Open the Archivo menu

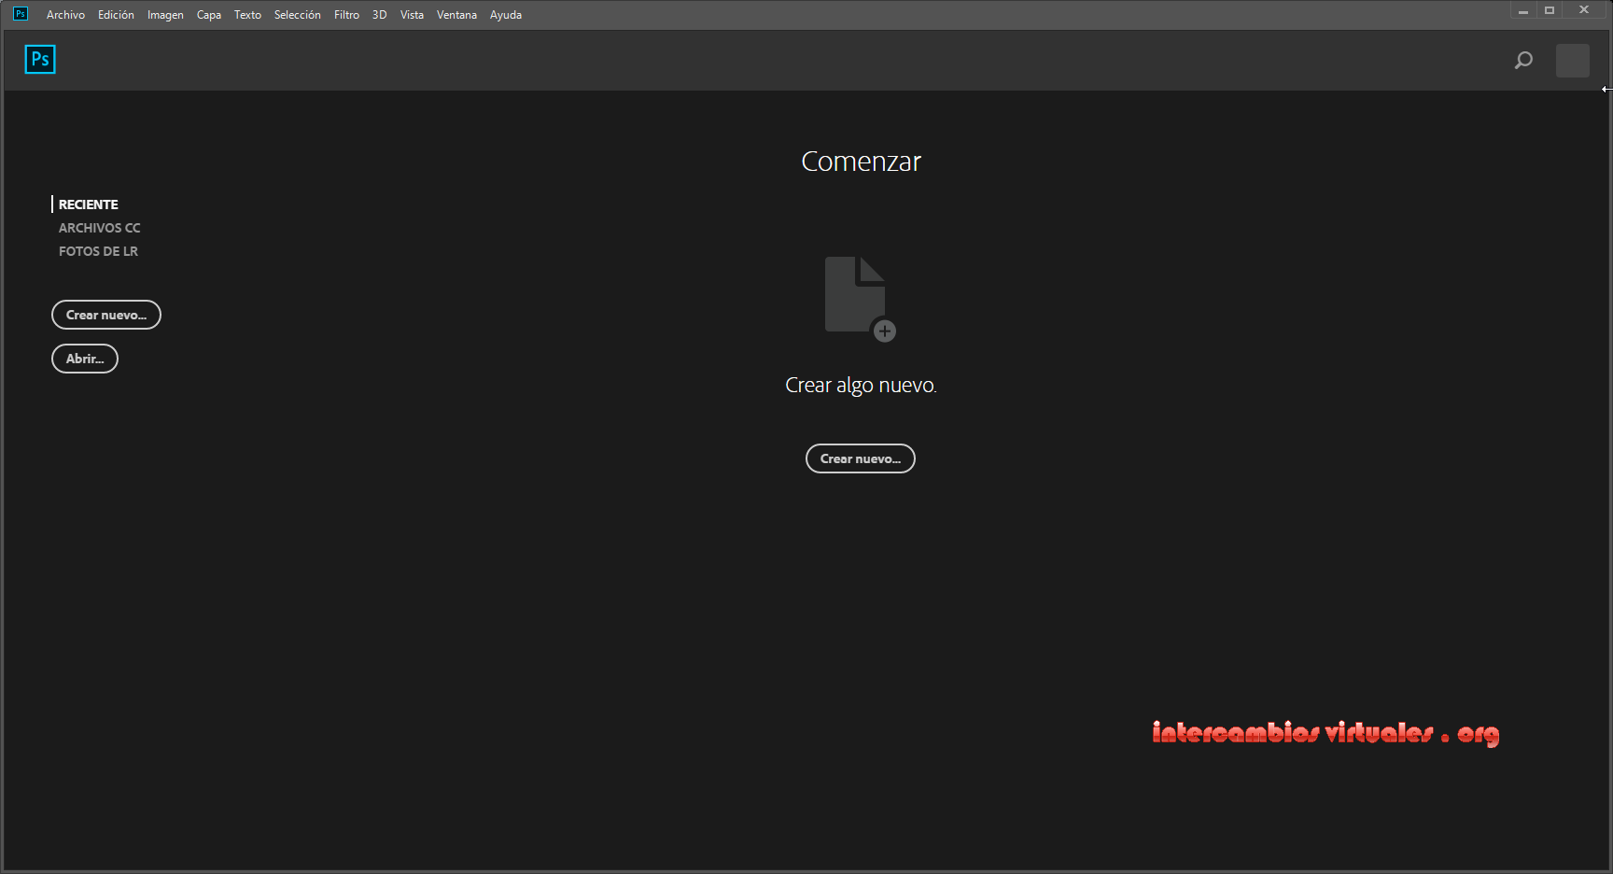click(x=65, y=15)
